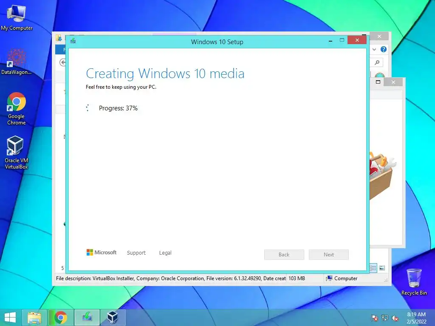Expand the Explorer ribbon chevron
The width and height of the screenshot is (435, 326).
click(374, 49)
